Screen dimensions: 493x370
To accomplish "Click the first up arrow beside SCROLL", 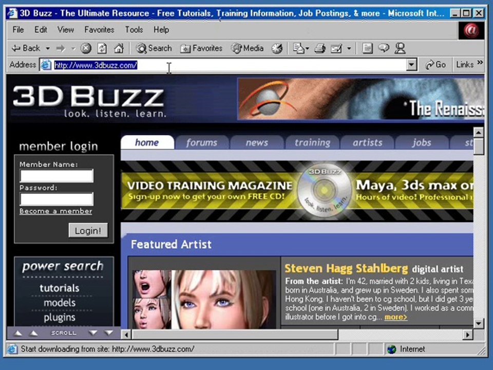I will click(x=18, y=333).
